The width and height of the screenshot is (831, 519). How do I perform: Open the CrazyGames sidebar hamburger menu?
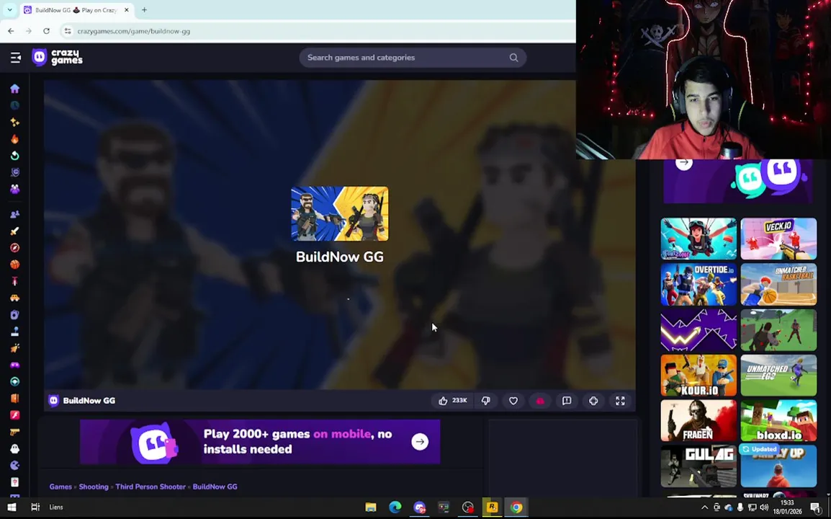coord(15,58)
